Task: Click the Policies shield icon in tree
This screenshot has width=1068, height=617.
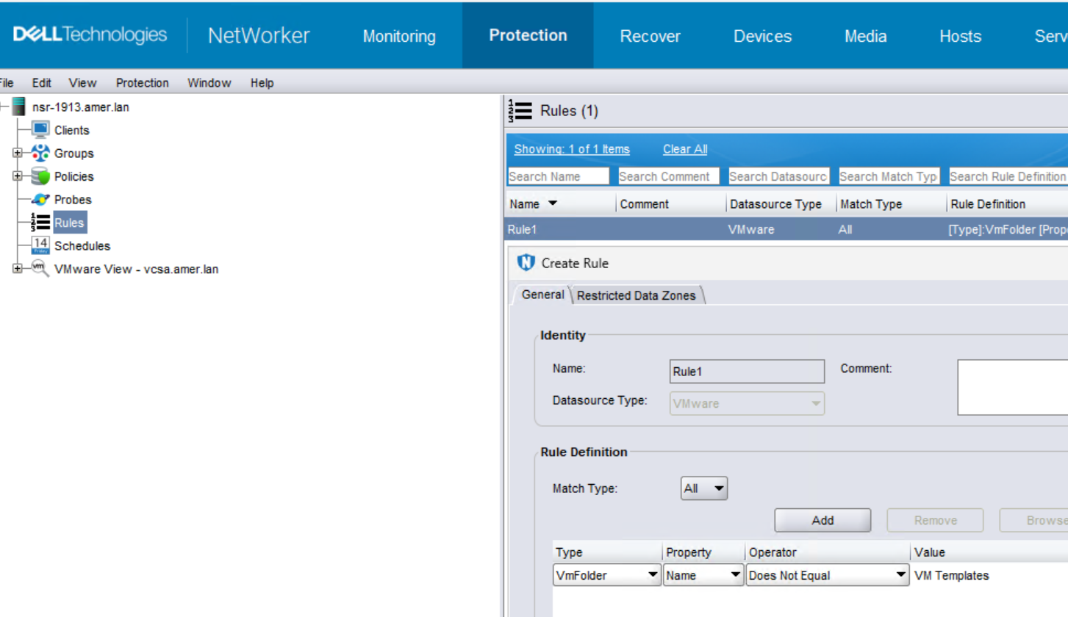Action: 41,176
